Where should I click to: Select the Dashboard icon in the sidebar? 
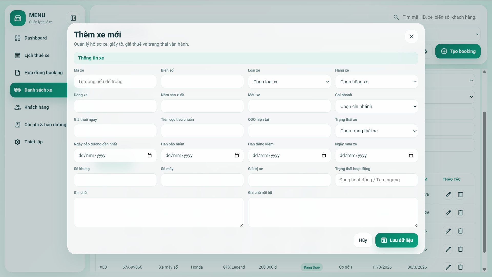click(17, 38)
